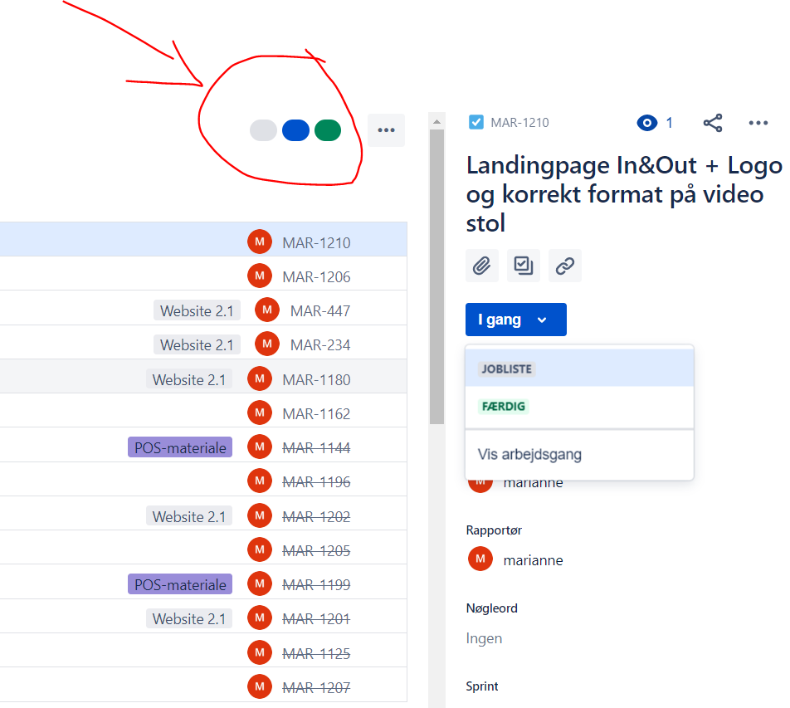Click Ingen under Nøgleord
The image size is (790, 708).
tap(484, 637)
